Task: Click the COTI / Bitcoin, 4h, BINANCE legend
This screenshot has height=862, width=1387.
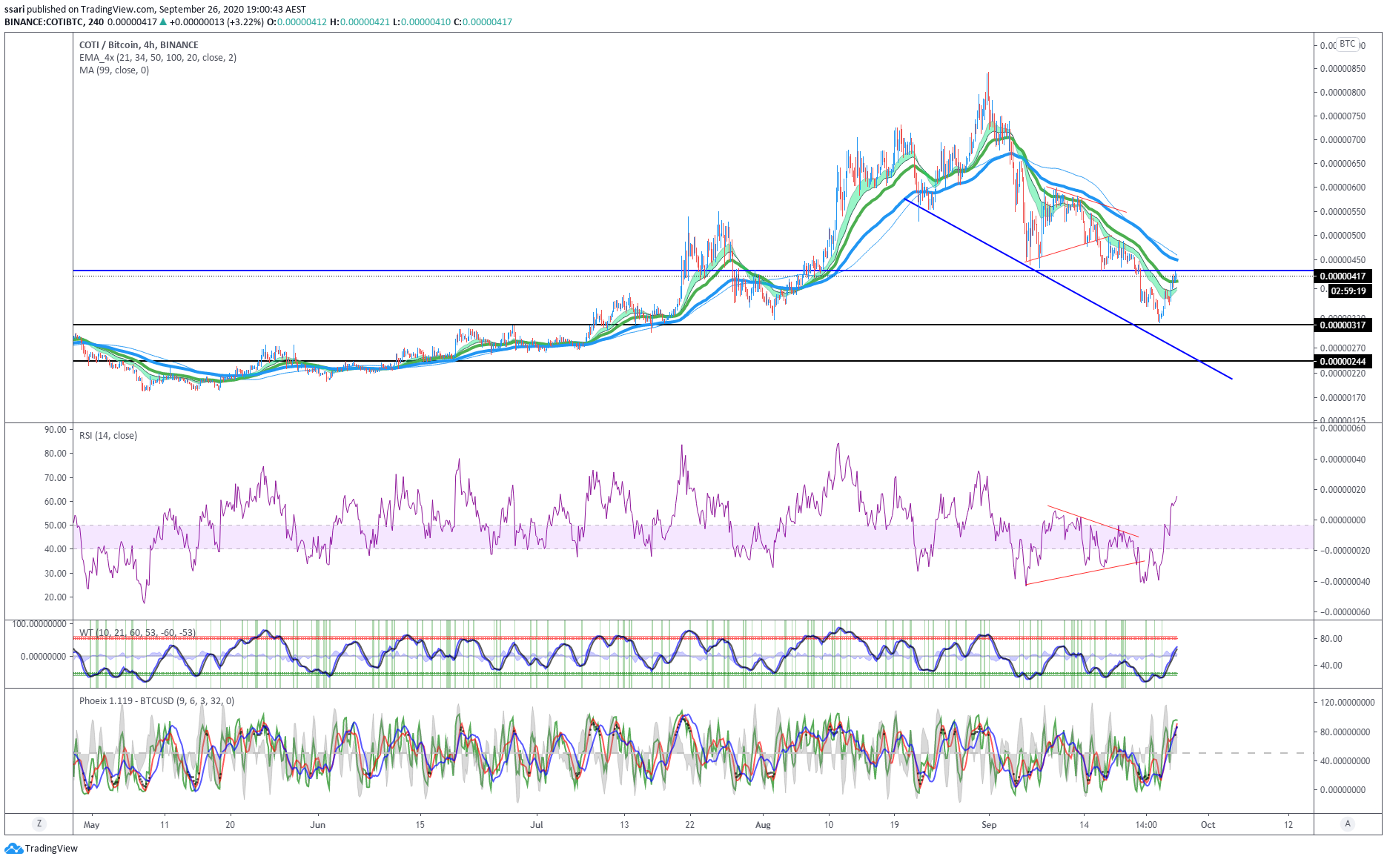Action: [x=139, y=44]
